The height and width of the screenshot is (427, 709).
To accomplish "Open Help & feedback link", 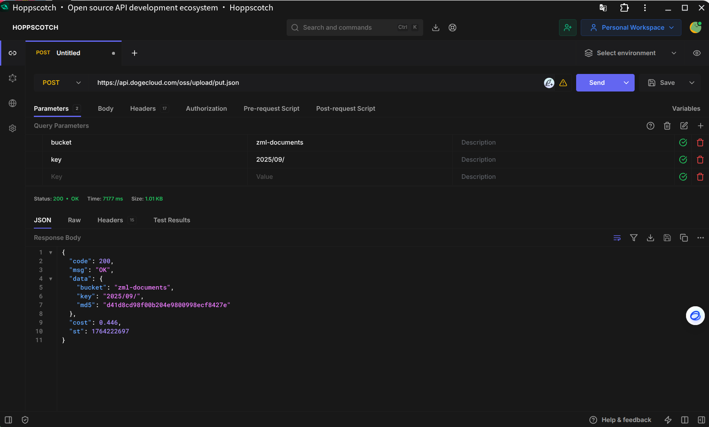I will tap(620, 420).
